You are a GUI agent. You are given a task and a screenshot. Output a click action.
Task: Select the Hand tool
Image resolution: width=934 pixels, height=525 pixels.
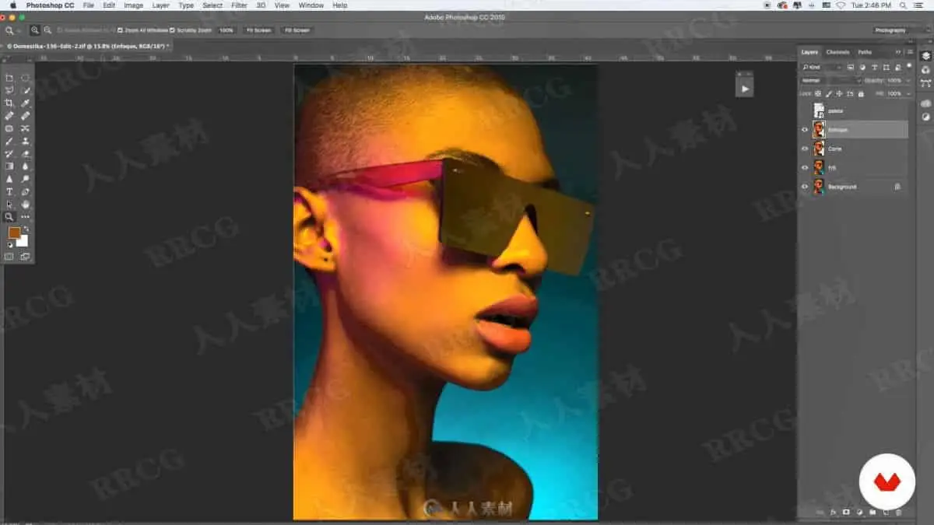[x=26, y=204]
